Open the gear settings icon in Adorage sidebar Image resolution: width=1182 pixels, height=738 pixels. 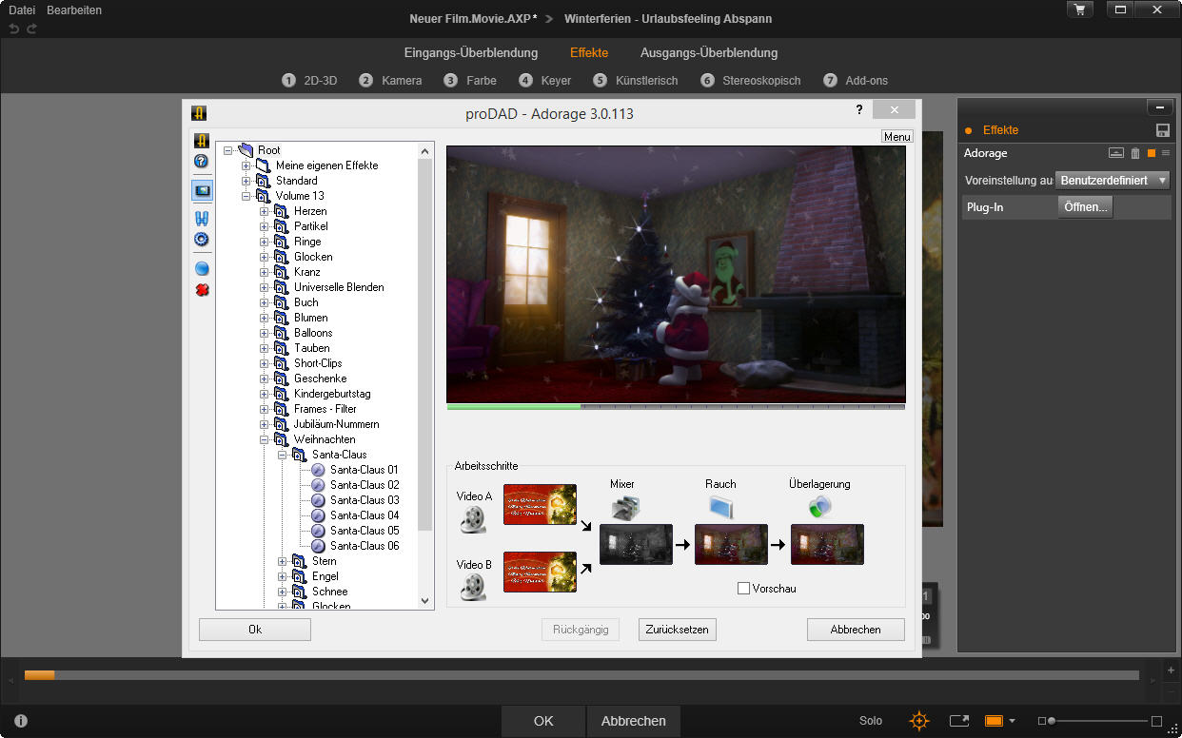[x=201, y=240]
